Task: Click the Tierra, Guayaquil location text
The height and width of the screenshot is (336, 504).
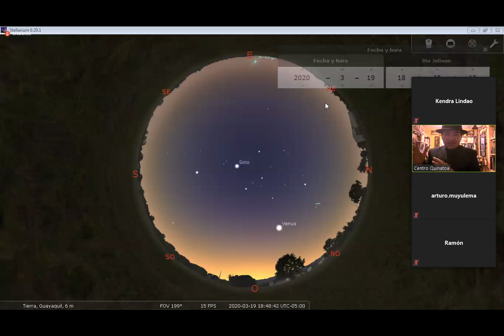Action: point(48,306)
